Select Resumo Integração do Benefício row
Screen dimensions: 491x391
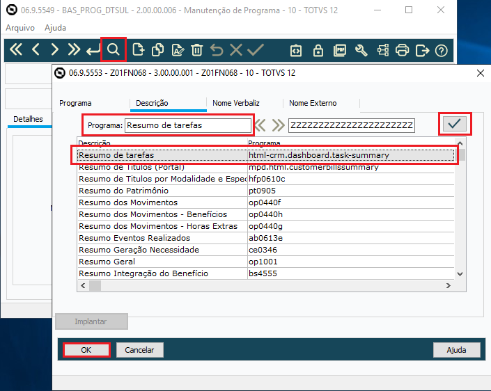click(x=265, y=273)
